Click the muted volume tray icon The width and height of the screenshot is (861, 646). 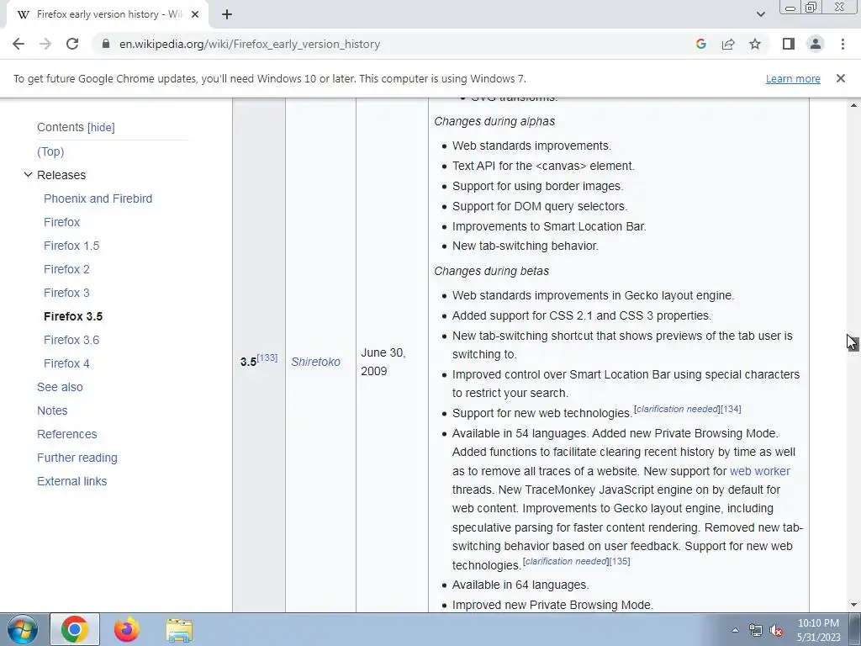pos(776,631)
